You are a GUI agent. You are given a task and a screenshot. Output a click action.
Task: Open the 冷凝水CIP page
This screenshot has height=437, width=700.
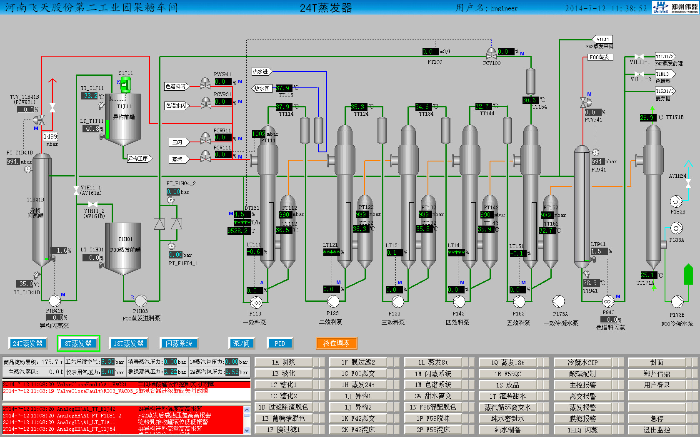[582, 362]
